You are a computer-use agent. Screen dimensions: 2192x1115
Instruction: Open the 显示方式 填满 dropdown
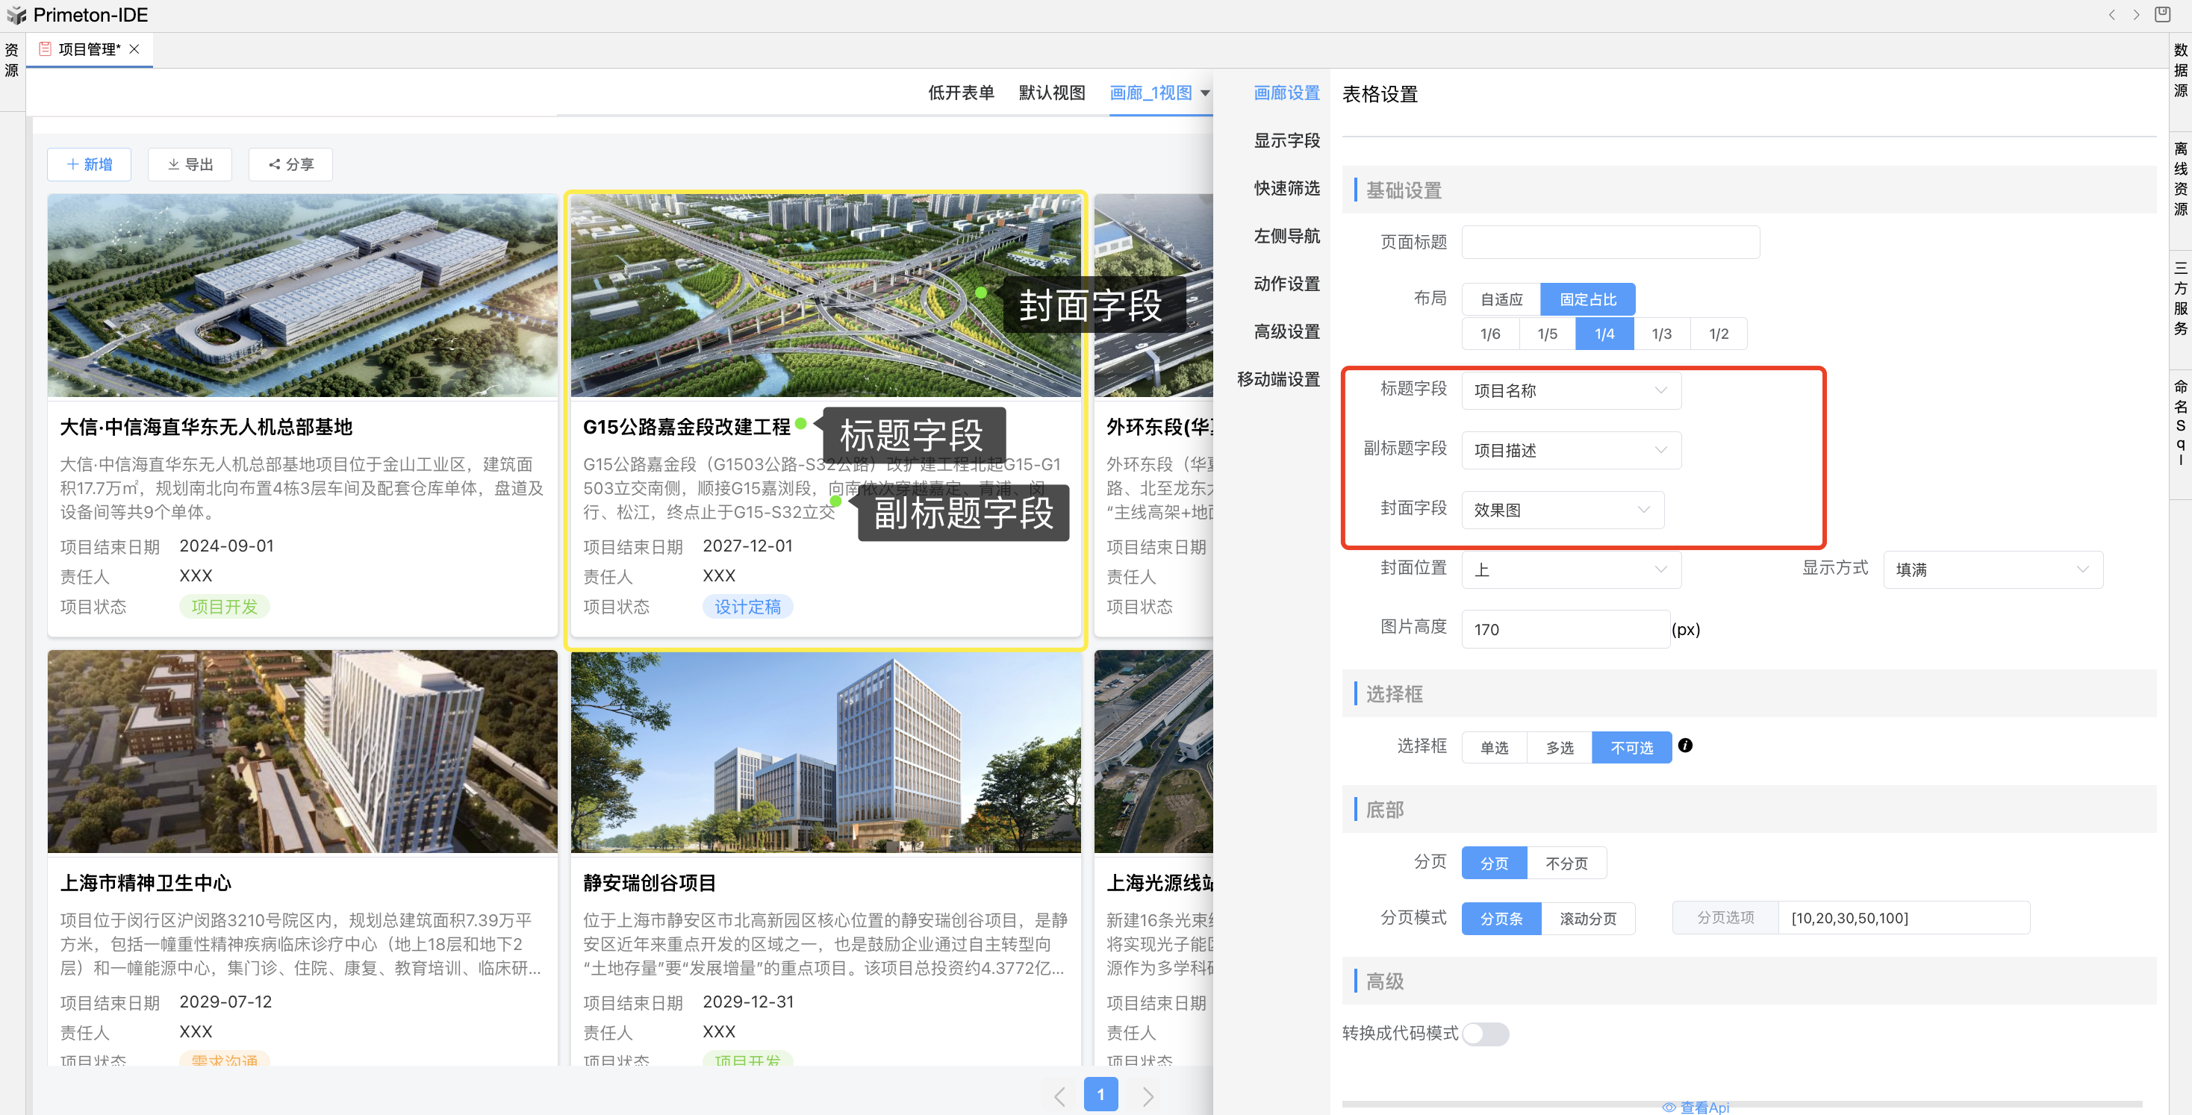click(1992, 570)
